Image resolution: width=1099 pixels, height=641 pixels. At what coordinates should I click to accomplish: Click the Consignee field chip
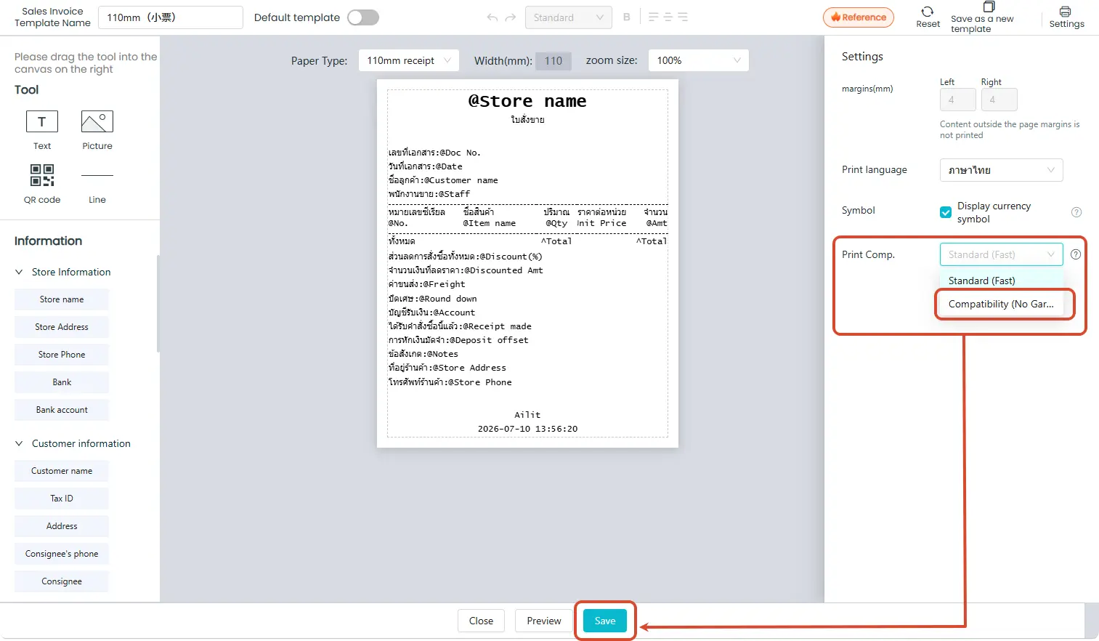click(62, 581)
